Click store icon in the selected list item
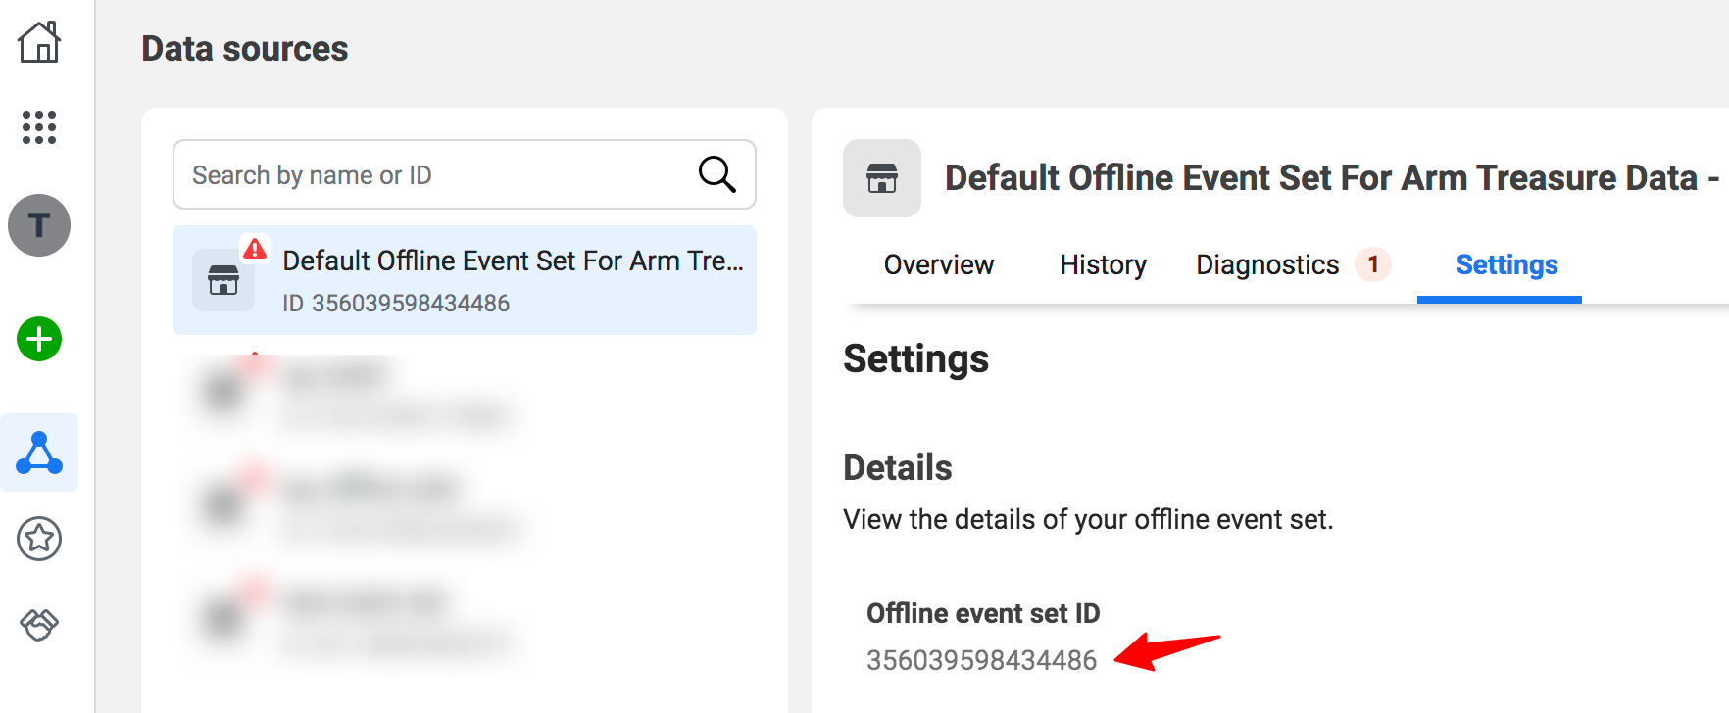The image size is (1729, 713). pyautogui.click(x=223, y=280)
